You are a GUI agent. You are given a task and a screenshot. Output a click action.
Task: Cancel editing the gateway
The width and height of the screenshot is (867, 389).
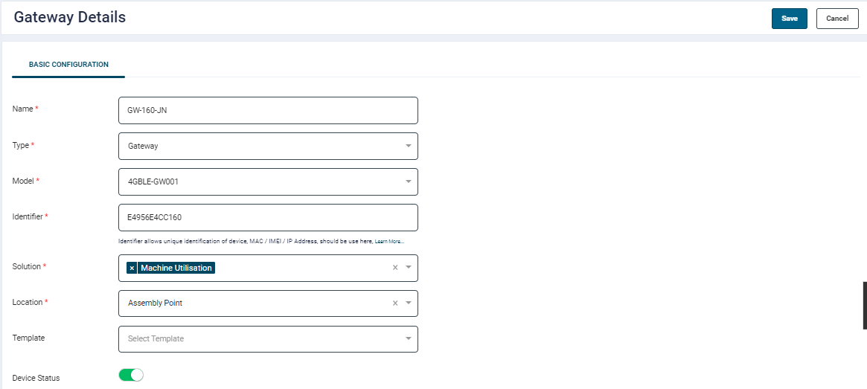(837, 19)
